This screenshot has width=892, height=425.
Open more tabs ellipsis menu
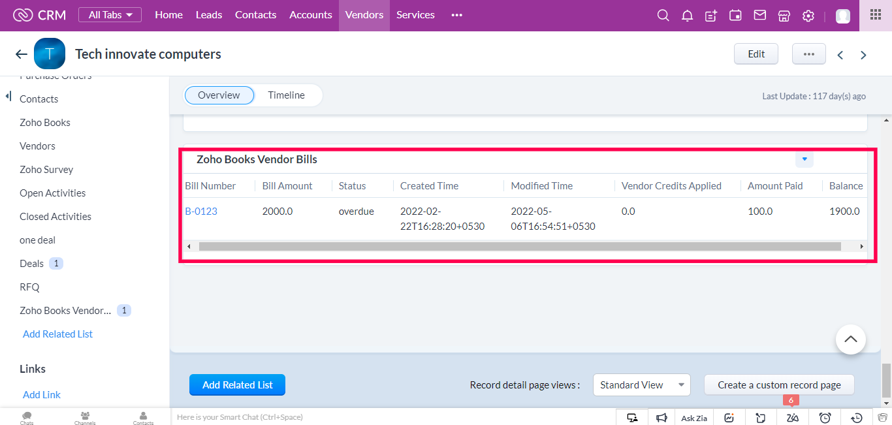(456, 15)
